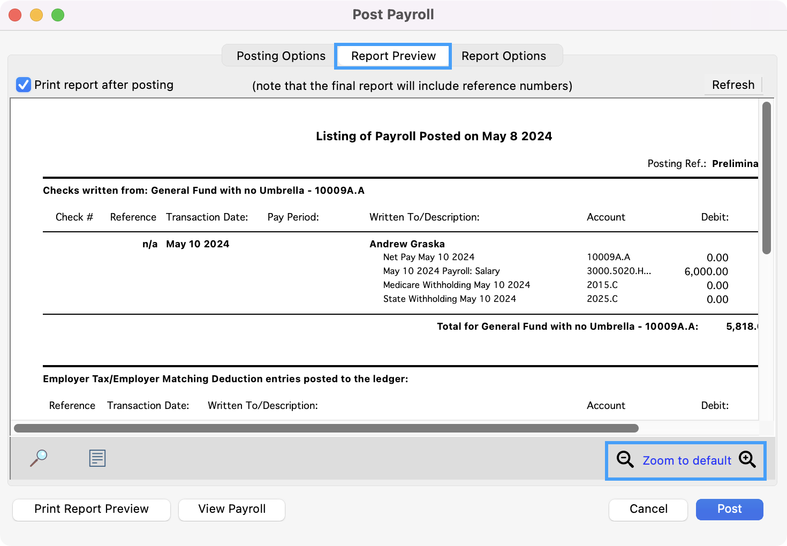Click the vertical scrollbar thumb in preview

coord(766,178)
